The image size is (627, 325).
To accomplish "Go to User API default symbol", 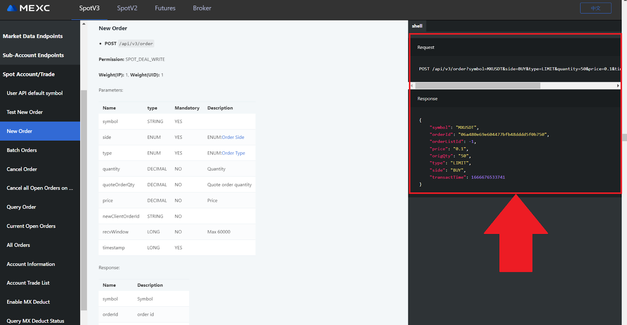I will 34,93.
